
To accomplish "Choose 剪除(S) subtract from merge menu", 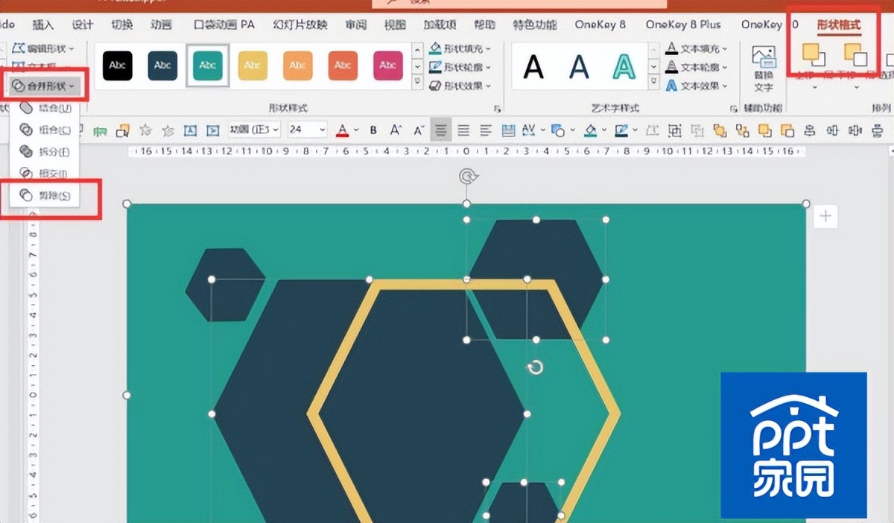I will point(46,195).
